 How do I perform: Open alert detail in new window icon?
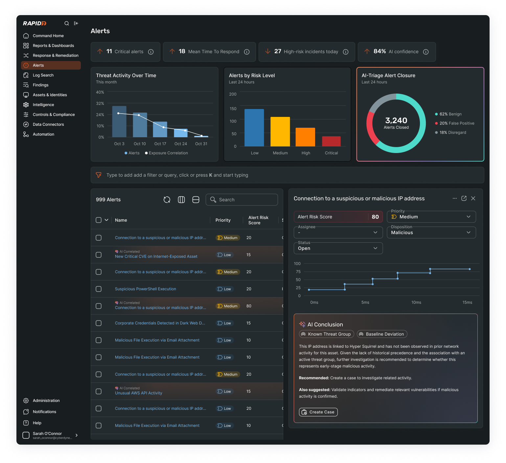464,198
